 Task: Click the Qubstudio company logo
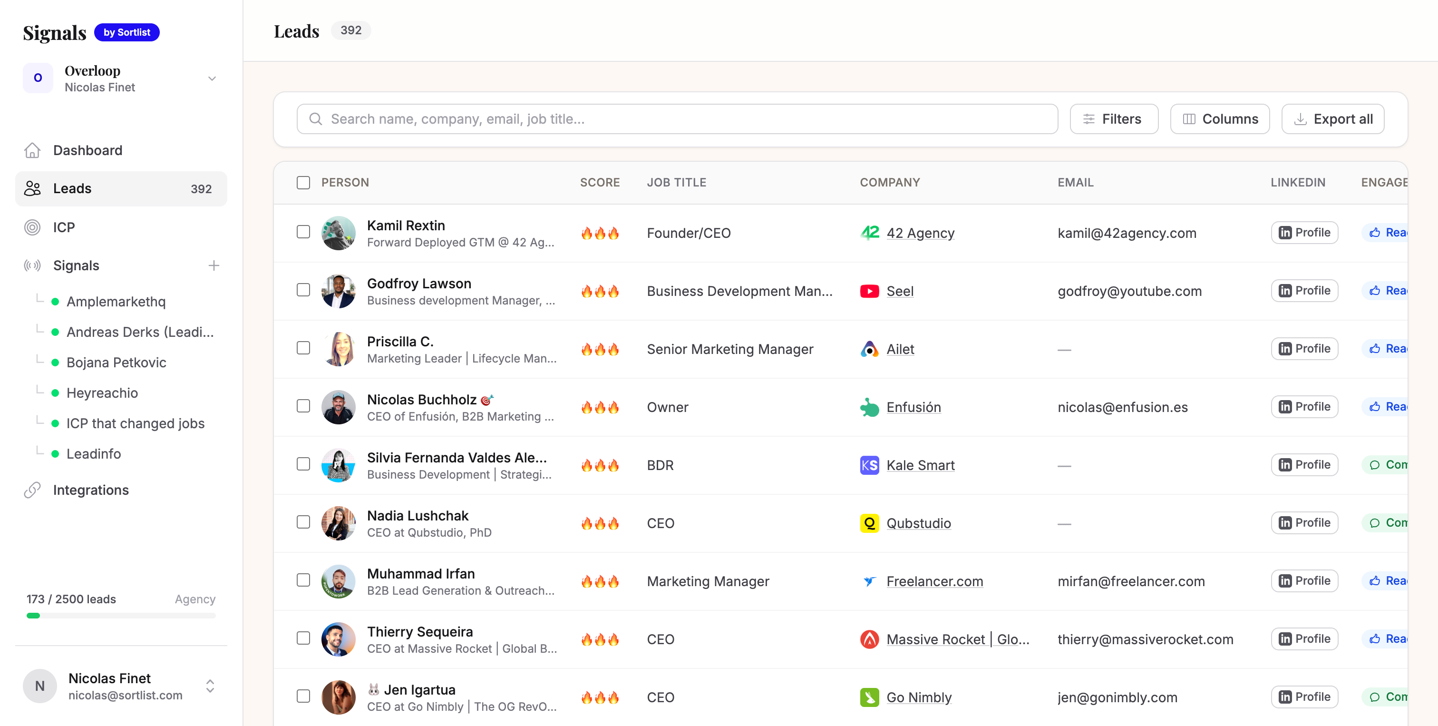coord(870,523)
